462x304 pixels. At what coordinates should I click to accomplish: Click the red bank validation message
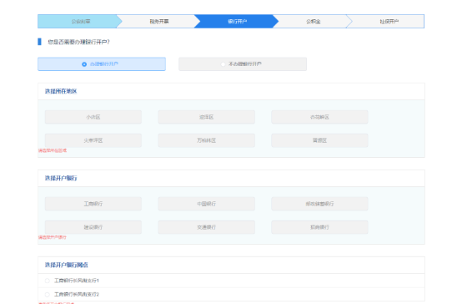pyautogui.click(x=53, y=237)
